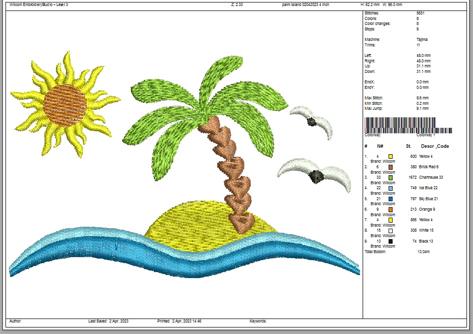Select the Black 13 thread swatch
Image resolution: width=473 pixels, height=334 pixels.
[390, 241]
